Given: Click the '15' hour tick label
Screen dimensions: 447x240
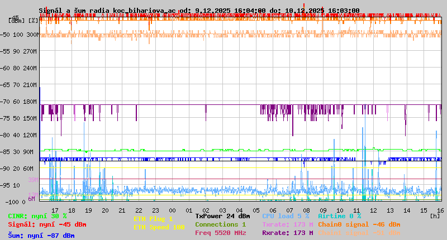Looking at the screenshot, I should tap(424, 210).
